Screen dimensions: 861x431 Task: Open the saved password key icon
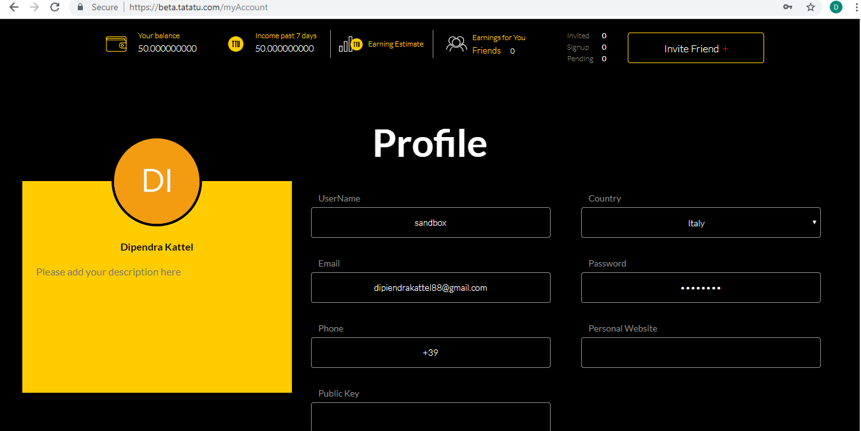click(x=788, y=7)
